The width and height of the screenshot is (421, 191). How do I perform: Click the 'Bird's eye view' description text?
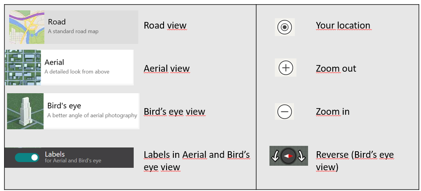tap(174, 112)
